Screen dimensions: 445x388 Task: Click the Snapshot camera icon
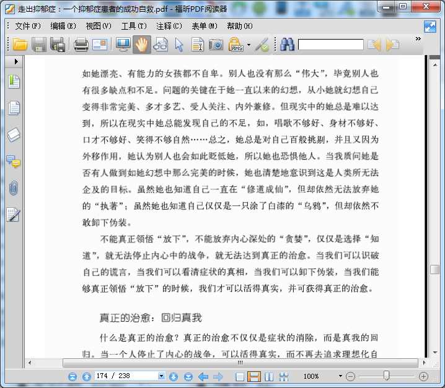click(x=216, y=45)
